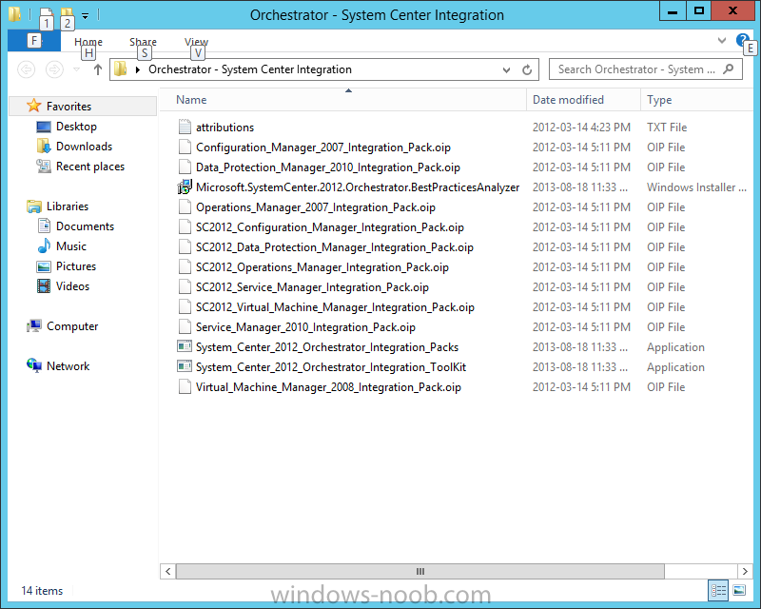Image resolution: width=761 pixels, height=609 pixels.
Task: Go back with the Back arrow
Action: pos(27,69)
